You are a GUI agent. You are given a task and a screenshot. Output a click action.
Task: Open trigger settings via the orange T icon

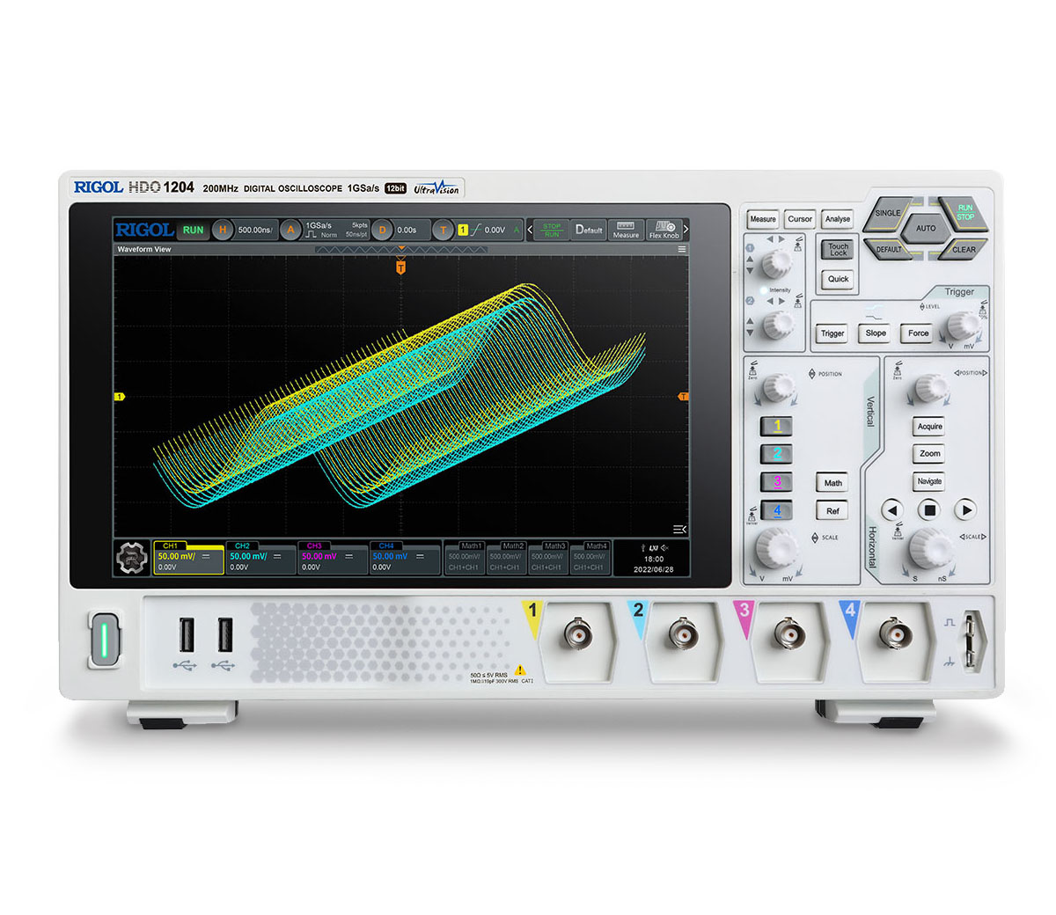(x=444, y=231)
